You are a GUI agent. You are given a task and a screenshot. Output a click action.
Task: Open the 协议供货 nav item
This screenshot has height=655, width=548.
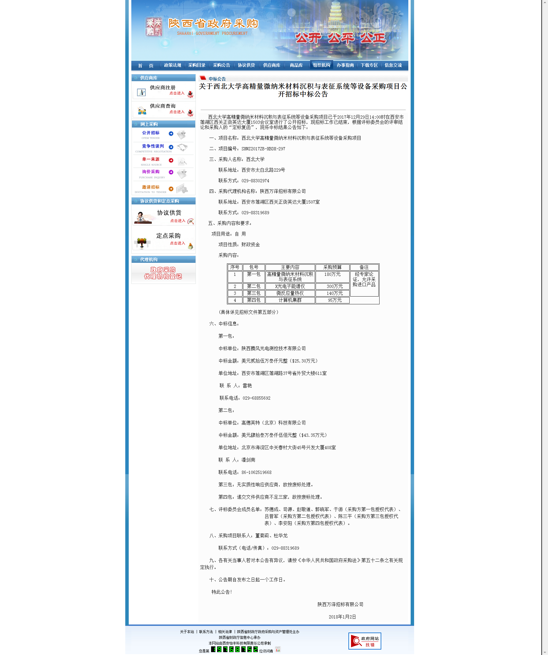pyautogui.click(x=246, y=65)
